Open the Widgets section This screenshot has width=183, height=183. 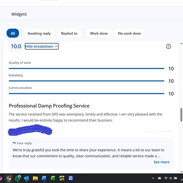tap(19, 14)
